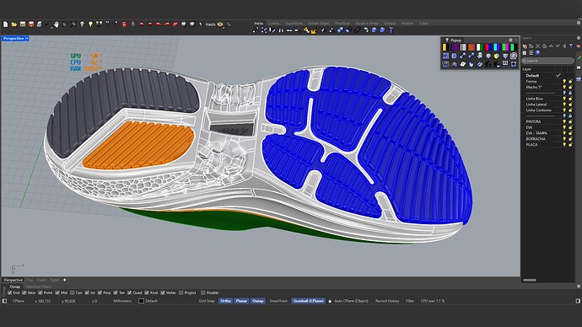Image resolution: width=582 pixels, height=327 pixels.
Task: Click the Perspective viewport title label
Action: pos(13,38)
